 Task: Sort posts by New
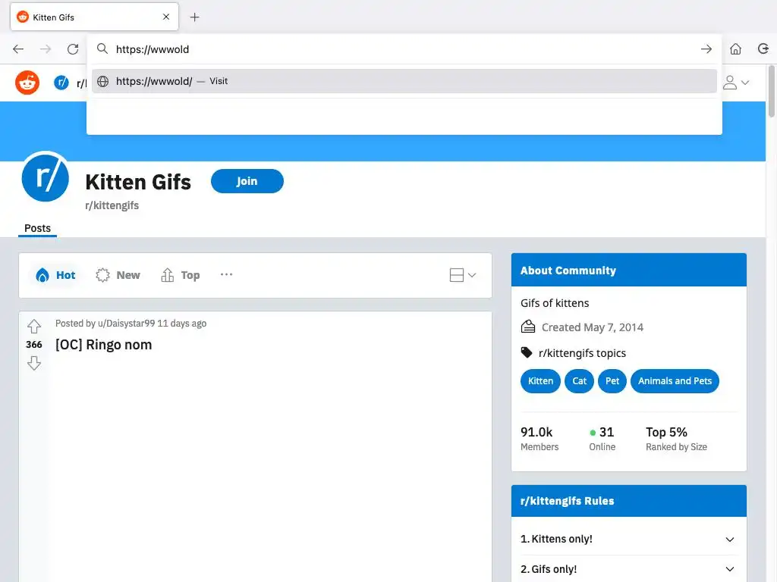point(118,275)
